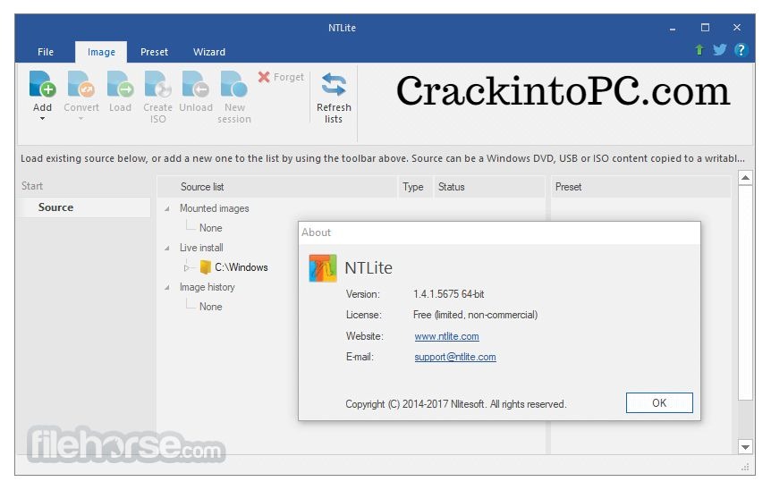Viewport: 771px width, 490px height.
Task: Select None under Image history
Action: tap(210, 307)
